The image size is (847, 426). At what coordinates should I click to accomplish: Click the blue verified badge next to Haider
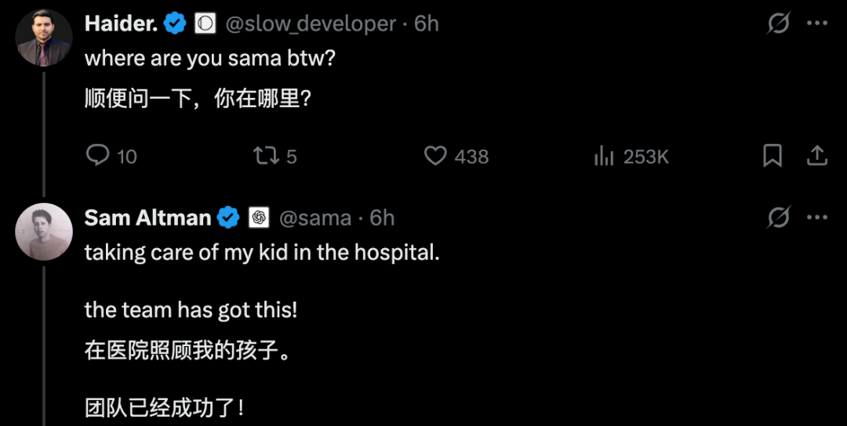tap(175, 24)
